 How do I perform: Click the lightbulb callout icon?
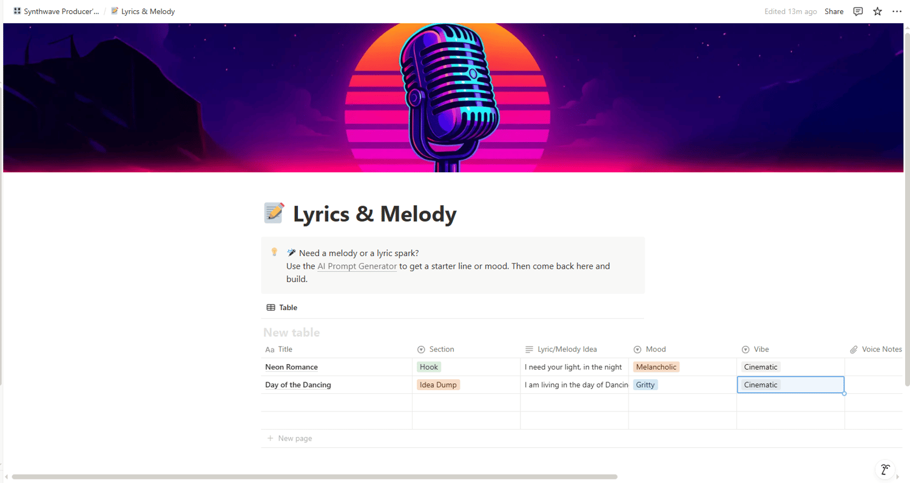274,252
